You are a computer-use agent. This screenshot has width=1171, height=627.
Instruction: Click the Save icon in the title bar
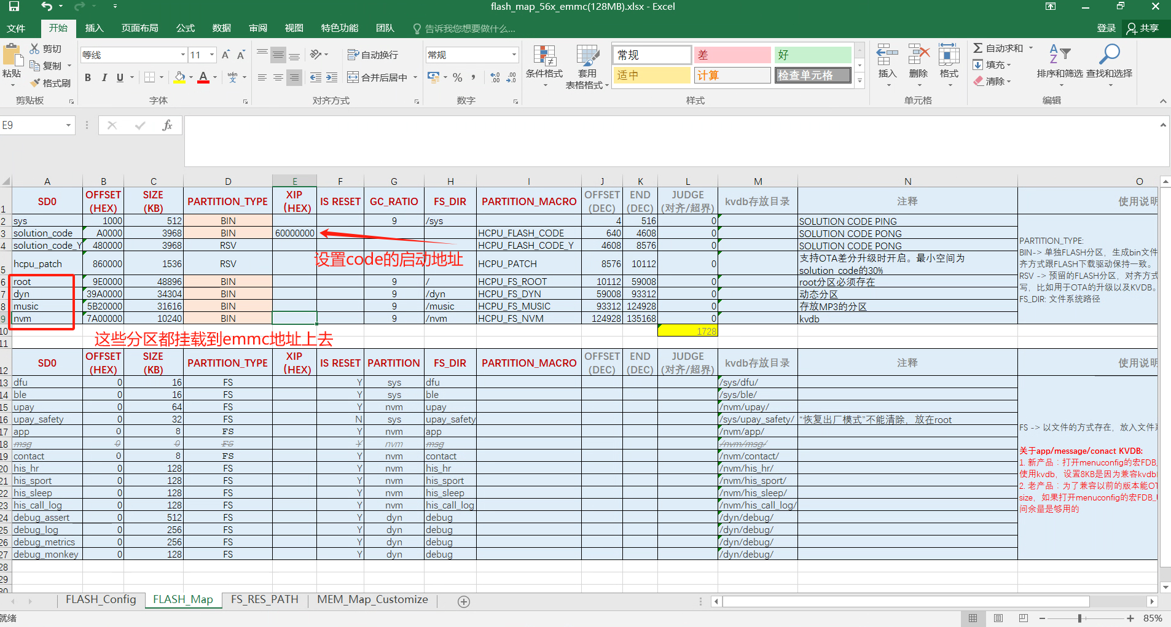click(14, 7)
